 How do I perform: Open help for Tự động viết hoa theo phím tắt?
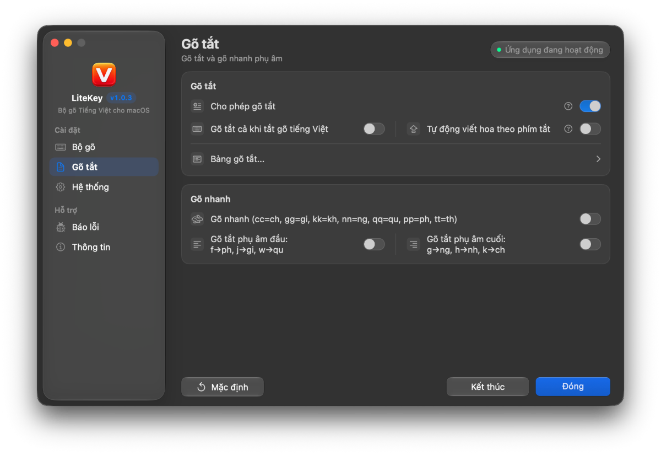click(568, 129)
